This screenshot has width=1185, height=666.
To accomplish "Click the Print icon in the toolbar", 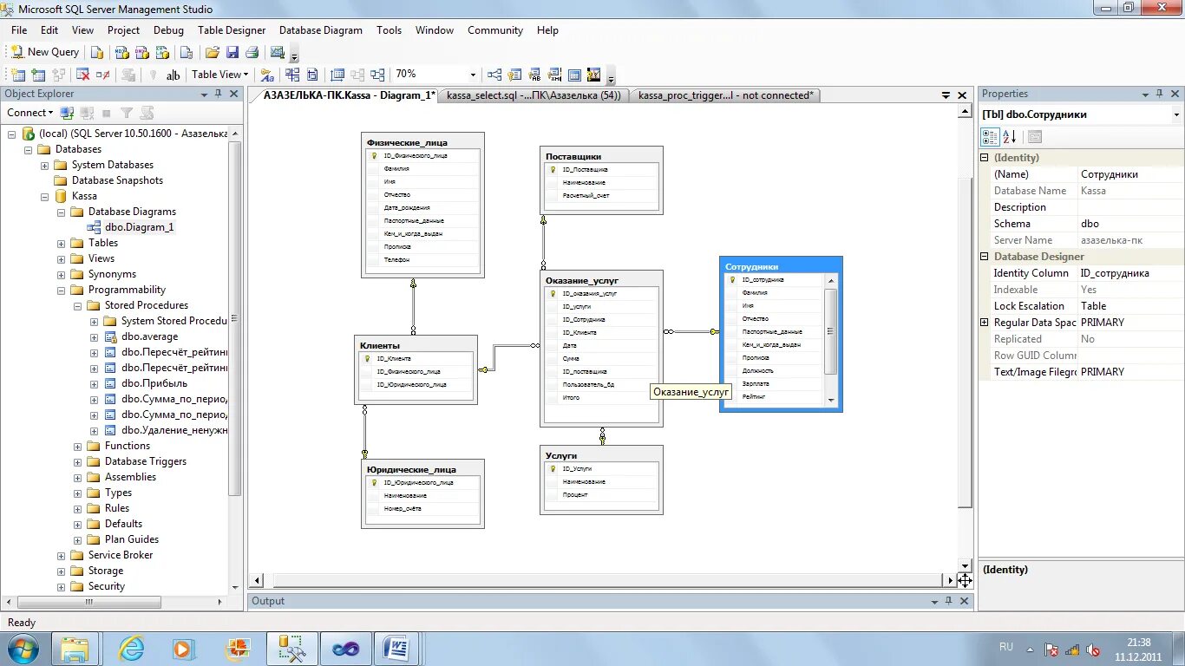I will (252, 52).
